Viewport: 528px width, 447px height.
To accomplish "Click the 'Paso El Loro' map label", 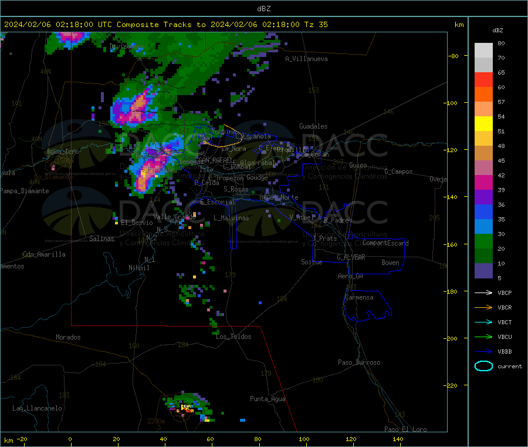I will coord(405,429).
